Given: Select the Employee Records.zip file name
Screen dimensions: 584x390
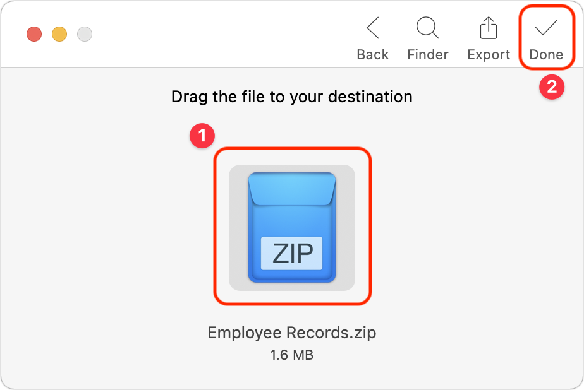Looking at the screenshot, I should 292,333.
